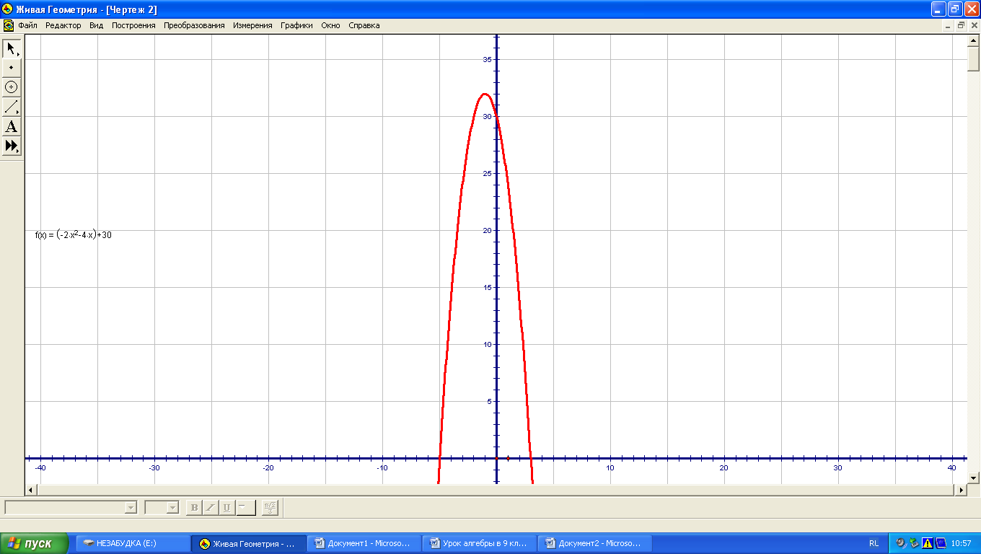Open the Преобразования menu
This screenshot has width=981, height=554.
click(194, 25)
